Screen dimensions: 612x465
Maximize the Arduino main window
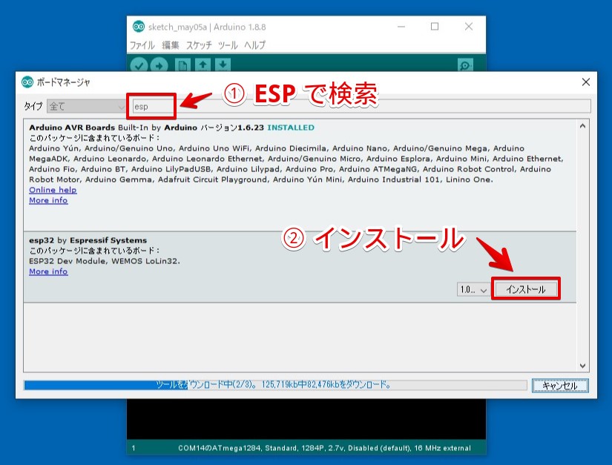click(435, 27)
